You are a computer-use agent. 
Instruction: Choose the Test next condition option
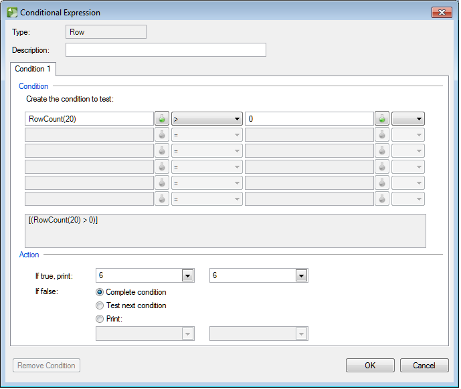point(100,305)
